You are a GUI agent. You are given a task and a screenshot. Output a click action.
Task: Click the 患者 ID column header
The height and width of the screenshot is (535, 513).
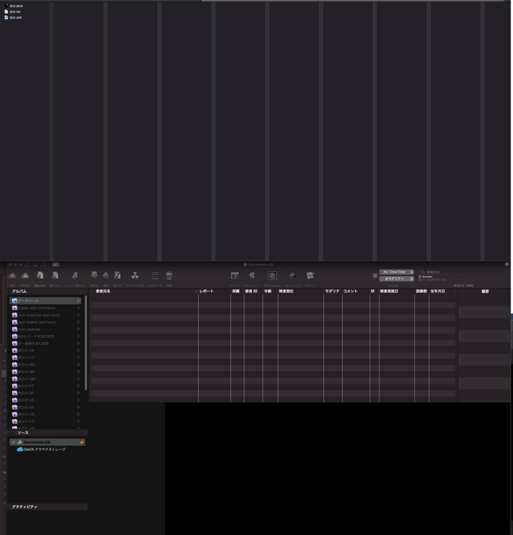coord(253,291)
